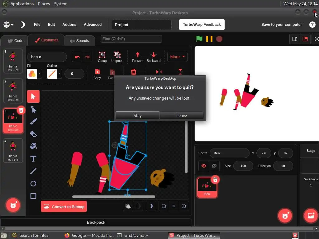Expand the More dropdown
The height and width of the screenshot is (239, 319).
[x=177, y=57]
